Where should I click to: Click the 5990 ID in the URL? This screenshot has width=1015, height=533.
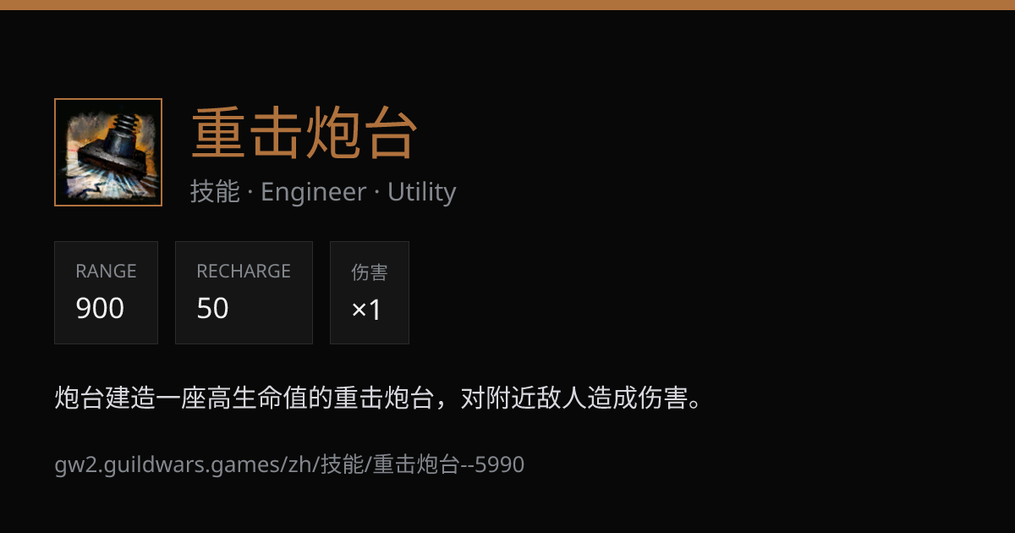(500, 464)
